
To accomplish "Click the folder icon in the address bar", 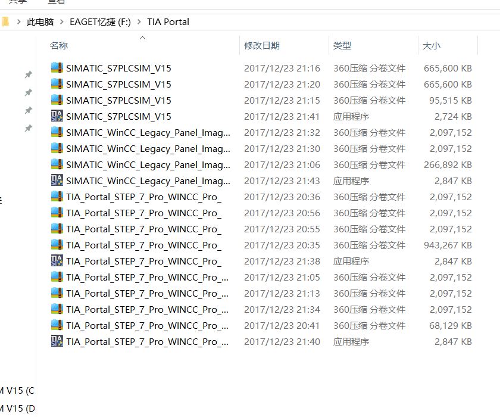I will tap(5, 21).
